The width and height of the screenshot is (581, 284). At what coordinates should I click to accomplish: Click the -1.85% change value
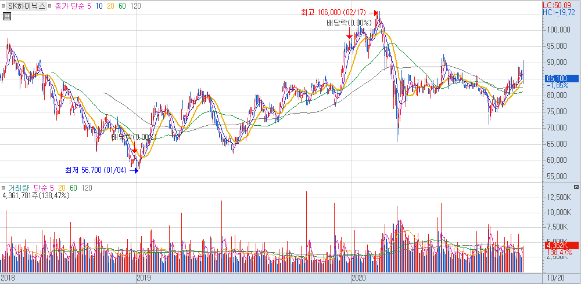pos(558,85)
